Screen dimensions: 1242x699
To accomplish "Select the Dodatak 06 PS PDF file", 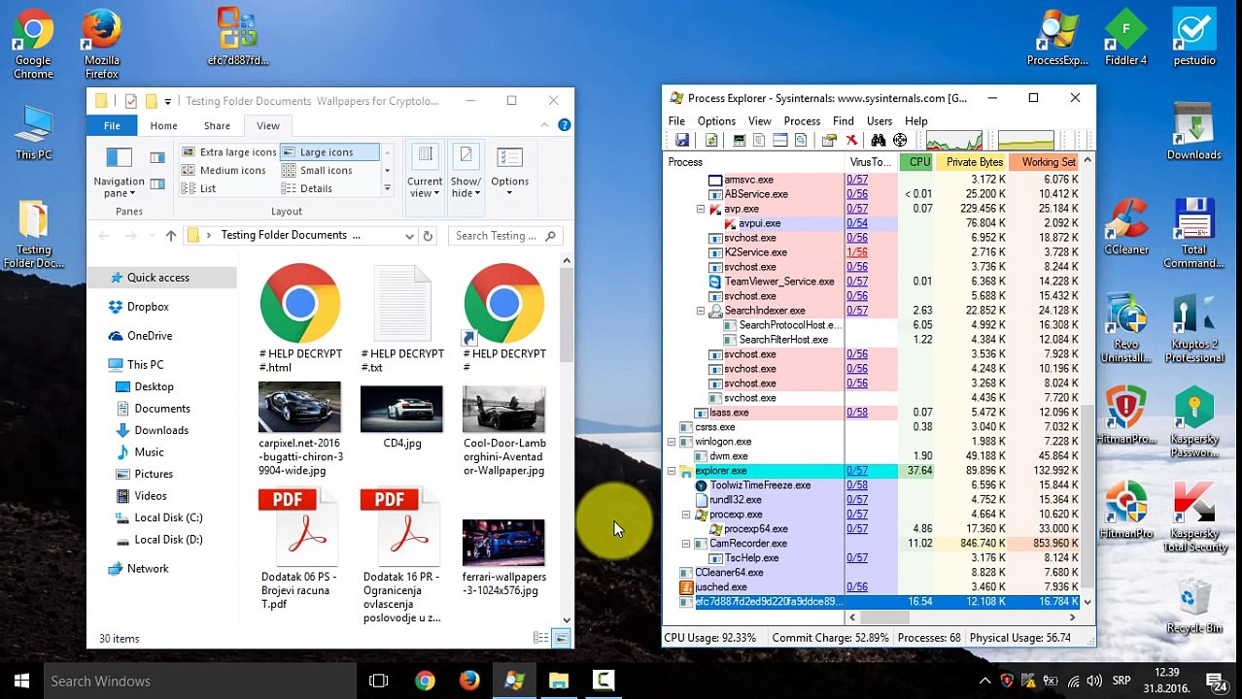I will point(299,549).
